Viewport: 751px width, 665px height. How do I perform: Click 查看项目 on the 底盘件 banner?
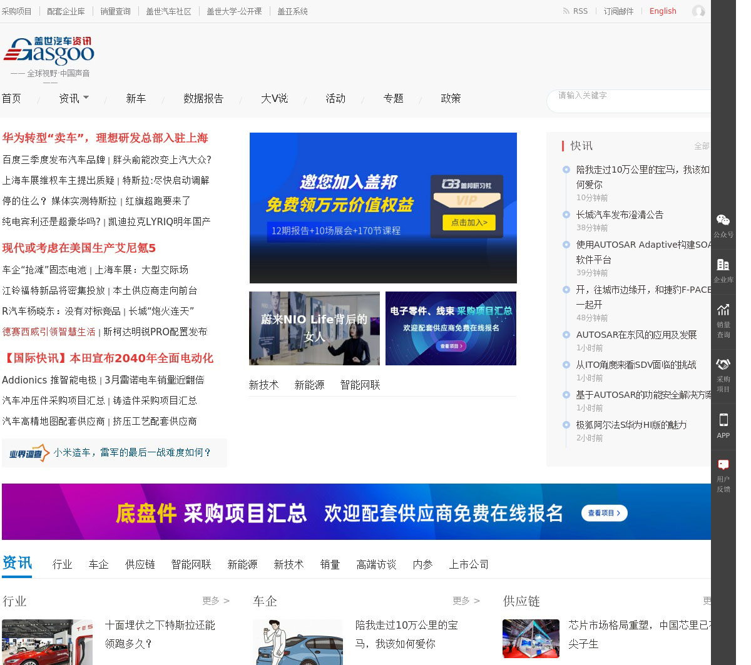[604, 513]
